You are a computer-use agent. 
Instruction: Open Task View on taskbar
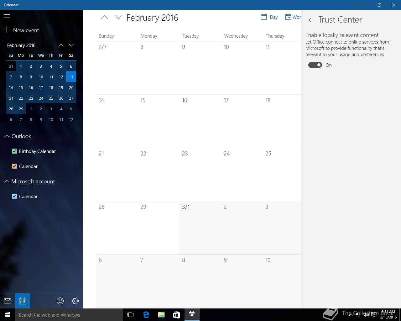click(x=130, y=315)
